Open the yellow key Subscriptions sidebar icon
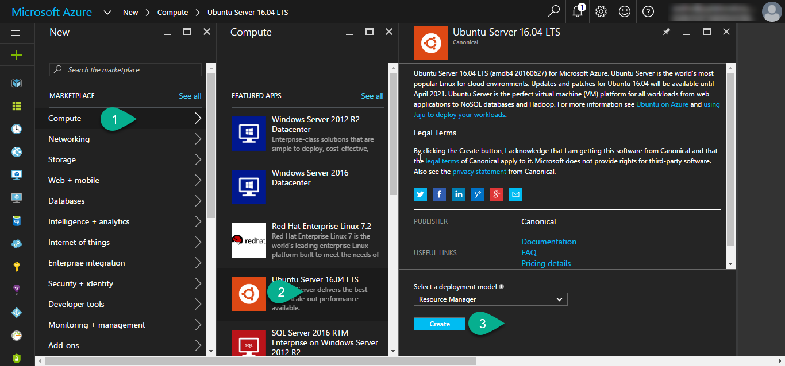This screenshot has width=785, height=366. click(16, 266)
